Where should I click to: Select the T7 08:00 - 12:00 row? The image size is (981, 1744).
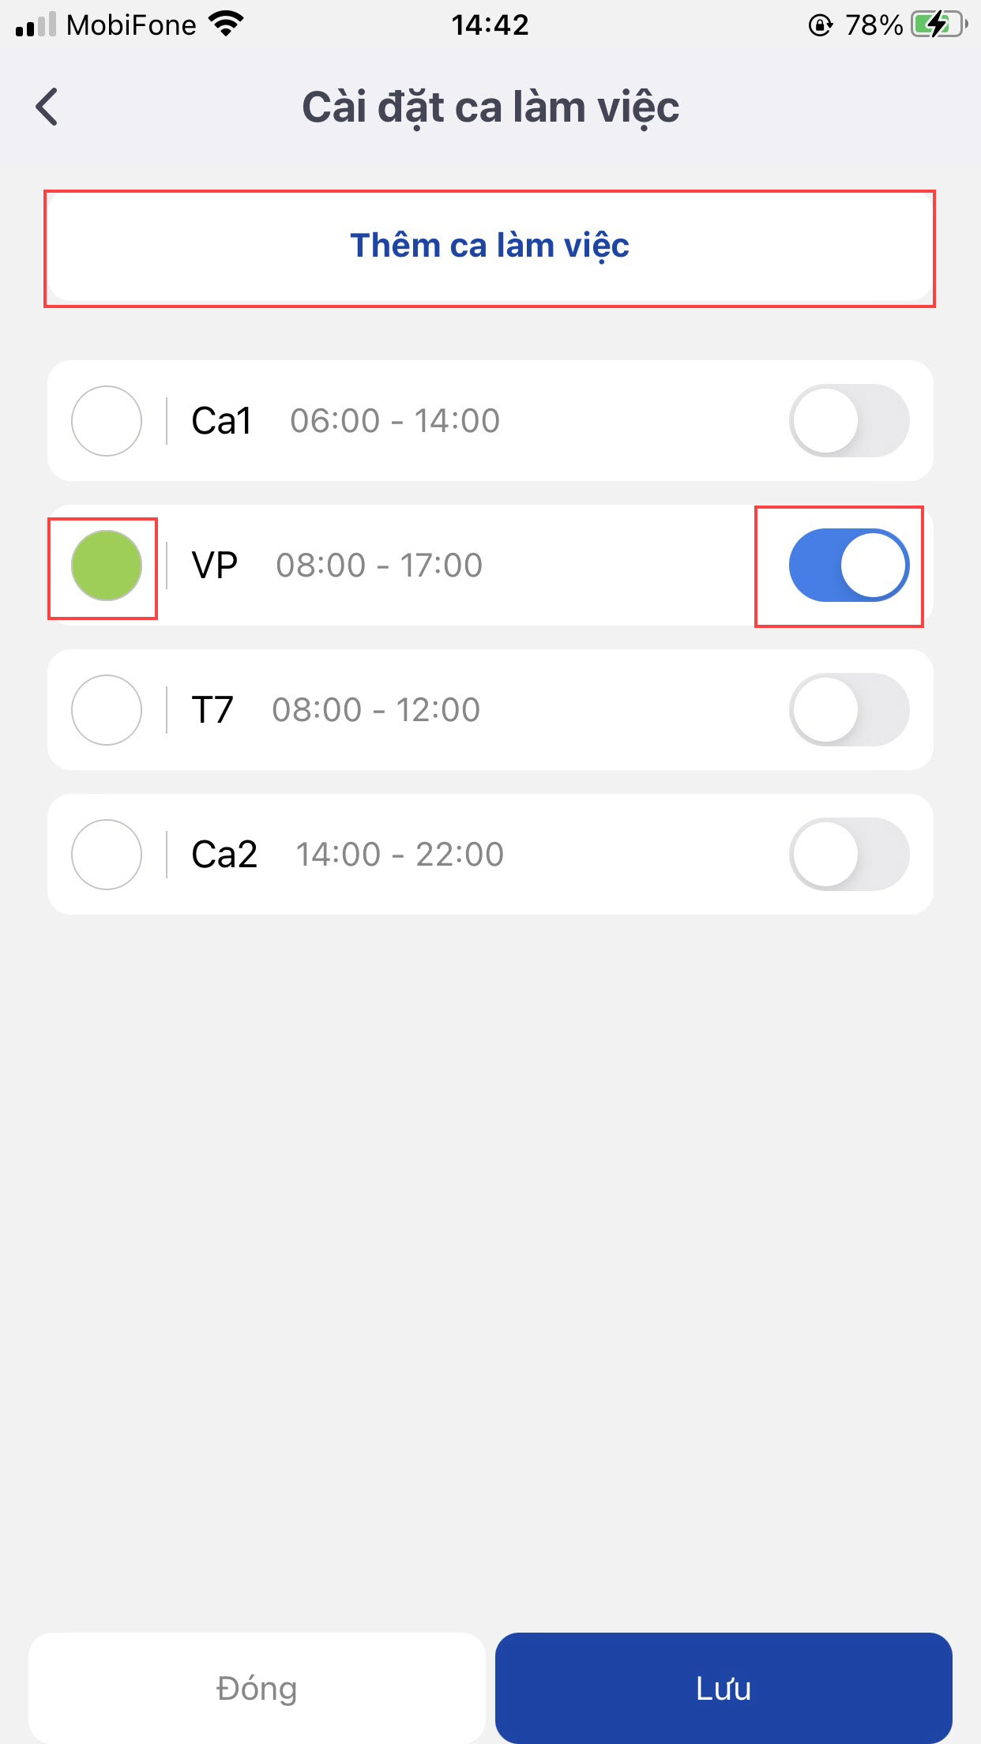(x=376, y=710)
